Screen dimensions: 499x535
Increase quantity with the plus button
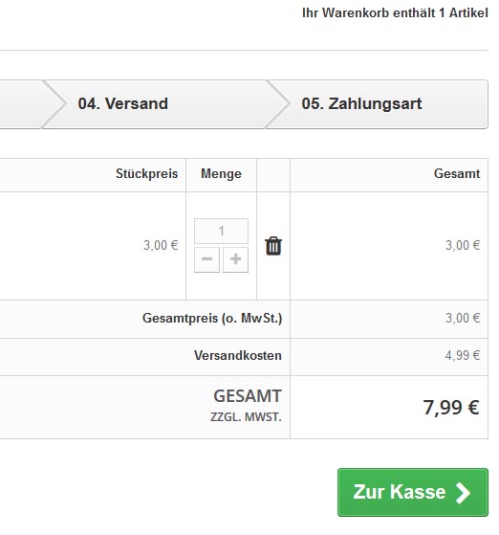click(x=235, y=259)
